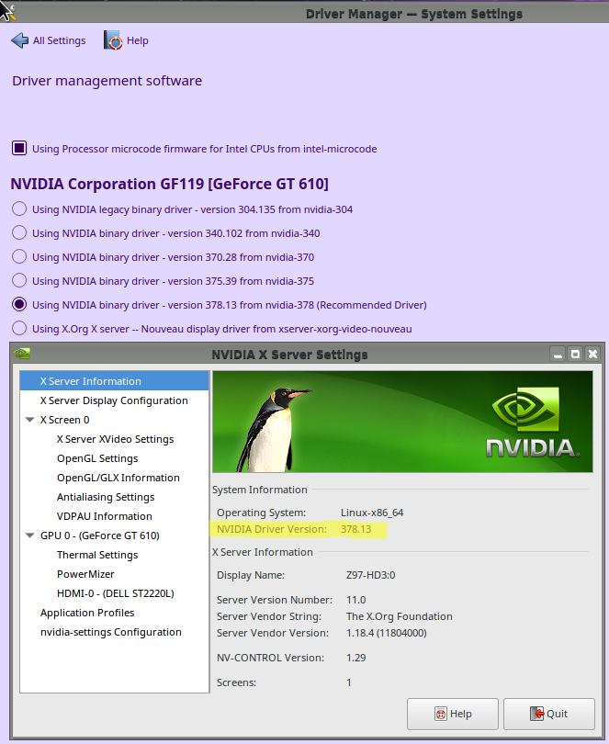Click the All Settings back arrow icon
This screenshot has height=744, width=609.
pos(19,40)
